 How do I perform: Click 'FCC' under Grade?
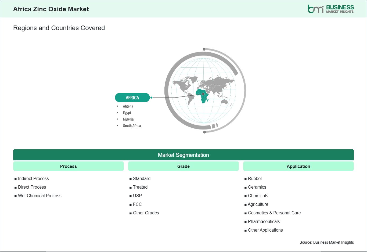(137, 204)
